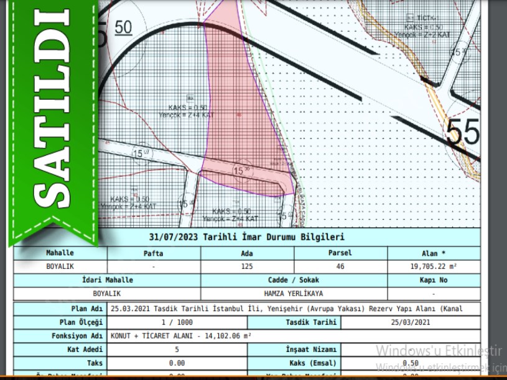Select the HAMZA YERLİKAYA street cell
The height and width of the screenshot is (380, 507).
click(294, 293)
